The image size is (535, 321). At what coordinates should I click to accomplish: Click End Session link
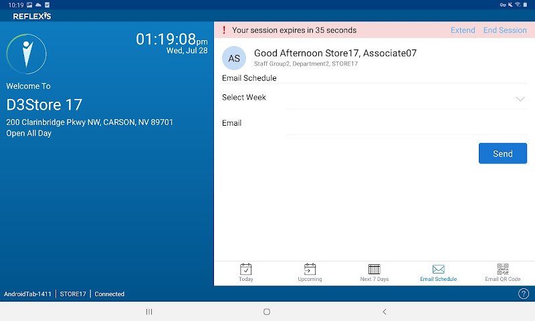click(505, 30)
